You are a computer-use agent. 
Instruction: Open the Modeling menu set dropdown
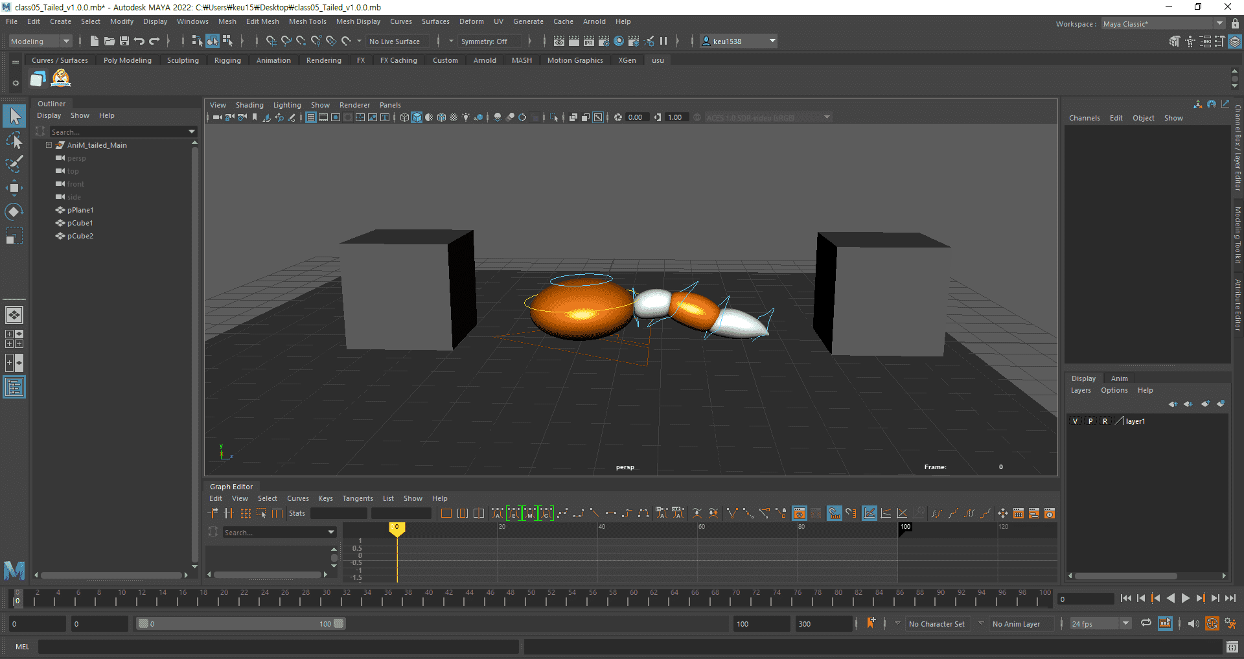(x=40, y=41)
